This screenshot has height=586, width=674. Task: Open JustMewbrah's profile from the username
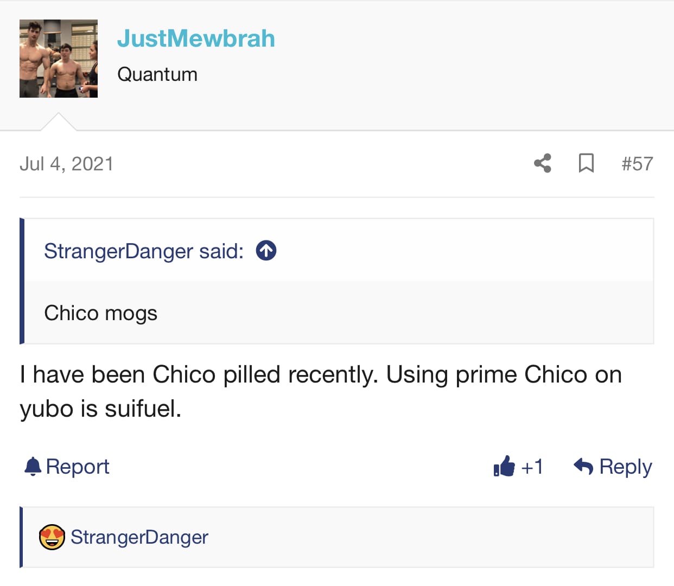point(196,39)
